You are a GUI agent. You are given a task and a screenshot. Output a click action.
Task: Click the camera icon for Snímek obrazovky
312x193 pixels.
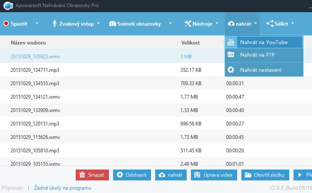(112, 24)
